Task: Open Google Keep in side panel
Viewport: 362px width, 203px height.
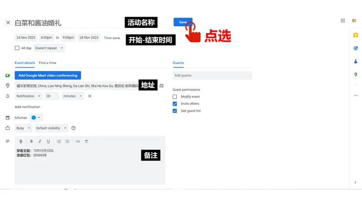Action: (356, 35)
